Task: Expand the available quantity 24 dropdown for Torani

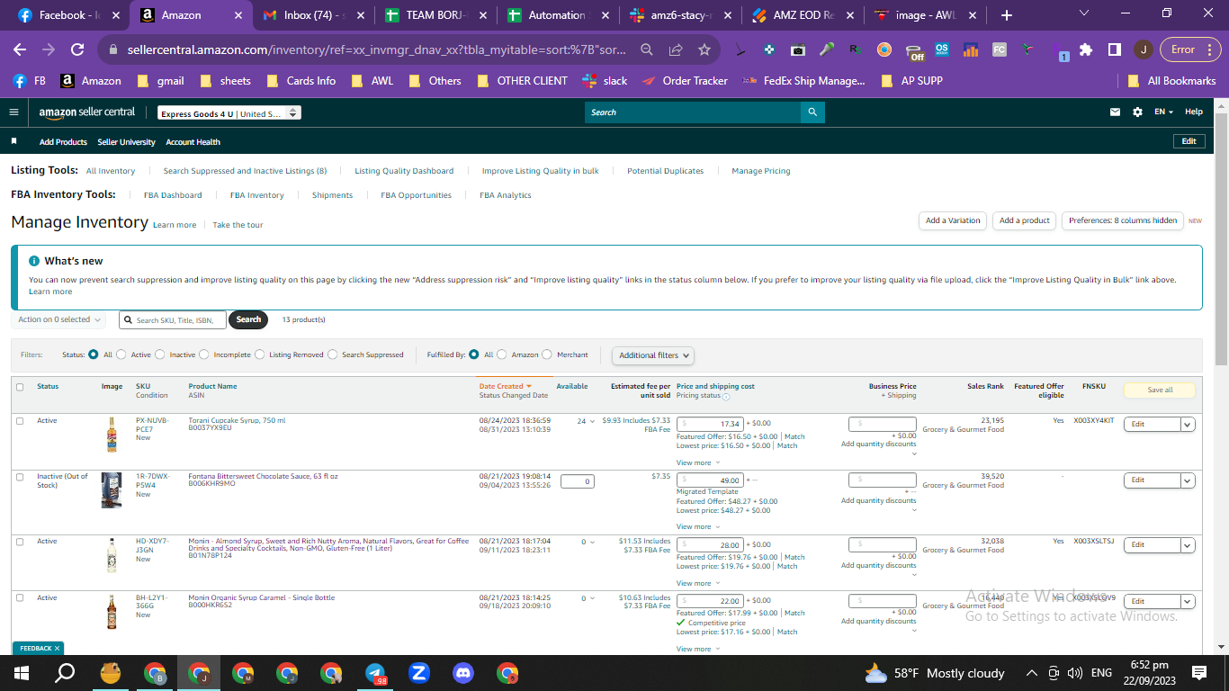Action: 586,421
